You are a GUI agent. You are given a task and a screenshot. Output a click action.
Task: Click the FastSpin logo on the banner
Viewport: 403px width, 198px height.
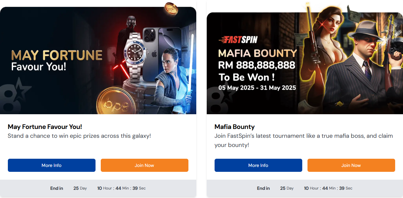238,40
